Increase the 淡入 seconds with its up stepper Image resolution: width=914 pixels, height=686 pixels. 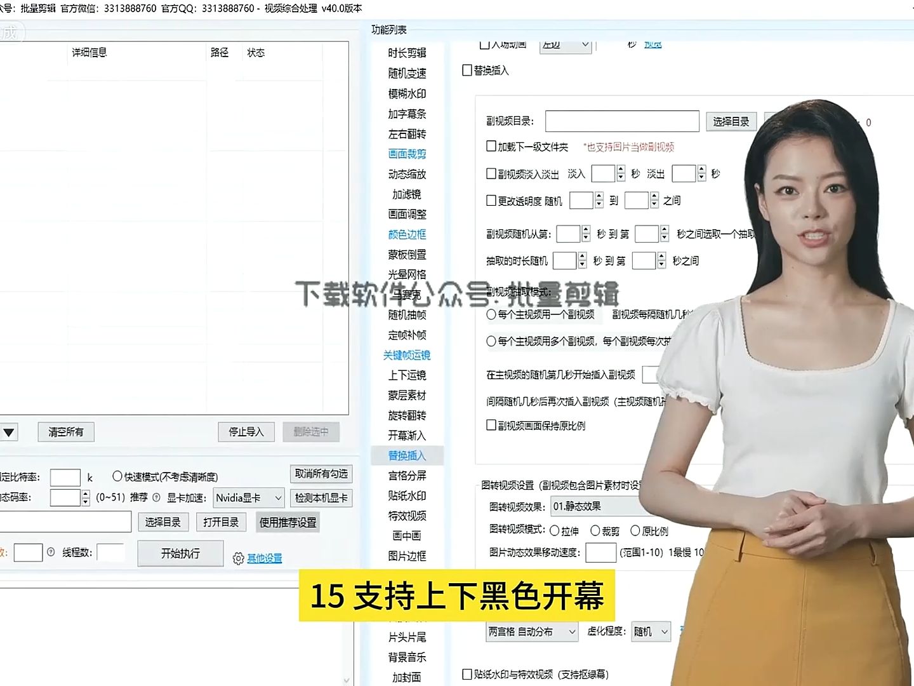(x=620, y=168)
